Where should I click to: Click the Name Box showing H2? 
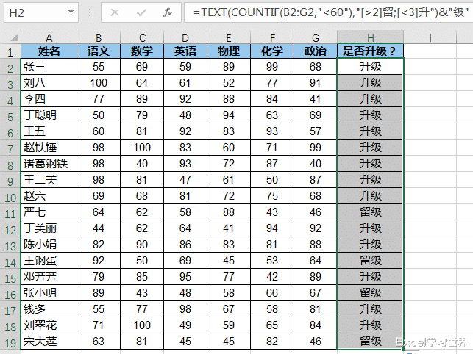[x=41, y=12]
